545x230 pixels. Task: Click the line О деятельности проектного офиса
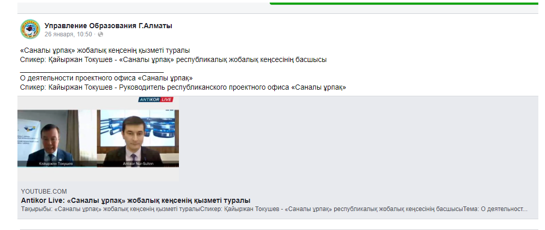coord(106,78)
